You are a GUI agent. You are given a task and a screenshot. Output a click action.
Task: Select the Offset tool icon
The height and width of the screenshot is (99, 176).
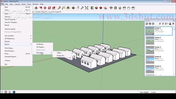point(40,8)
